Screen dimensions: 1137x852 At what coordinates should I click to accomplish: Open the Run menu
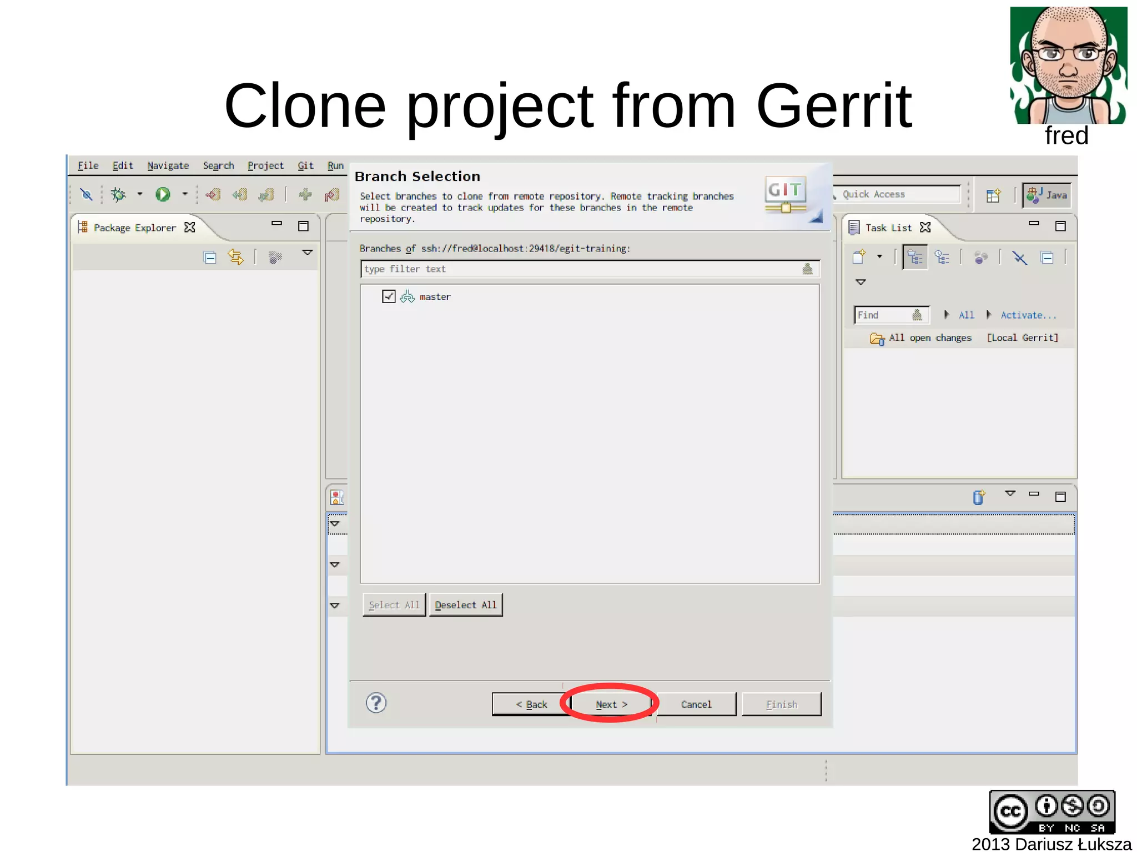(335, 165)
